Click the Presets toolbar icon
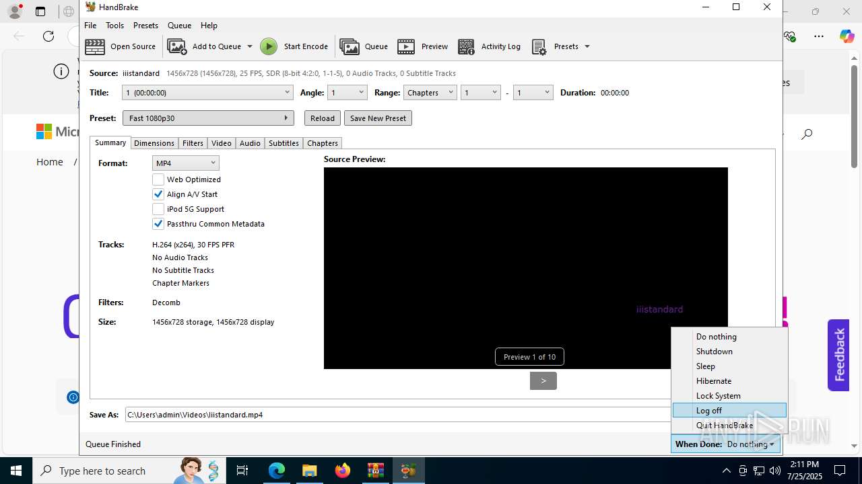The image size is (862, 484). (539, 46)
